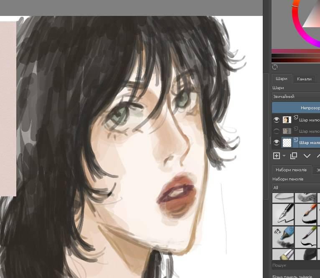Viewport: 320px width, 278px height.
Task: Toggle visibility of the selected bottom layer
Action: coord(276,142)
